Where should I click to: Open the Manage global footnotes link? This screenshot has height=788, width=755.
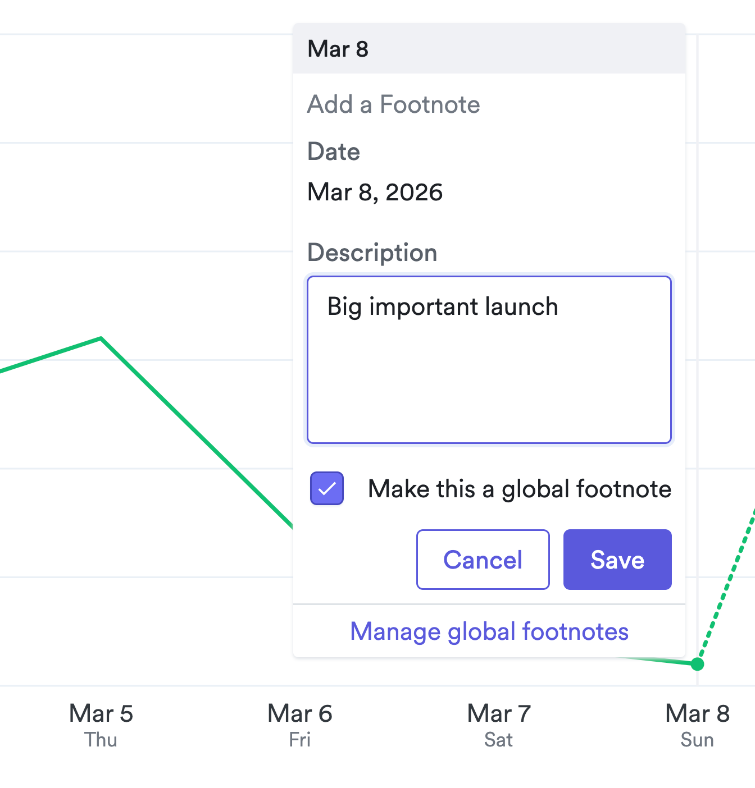489,631
